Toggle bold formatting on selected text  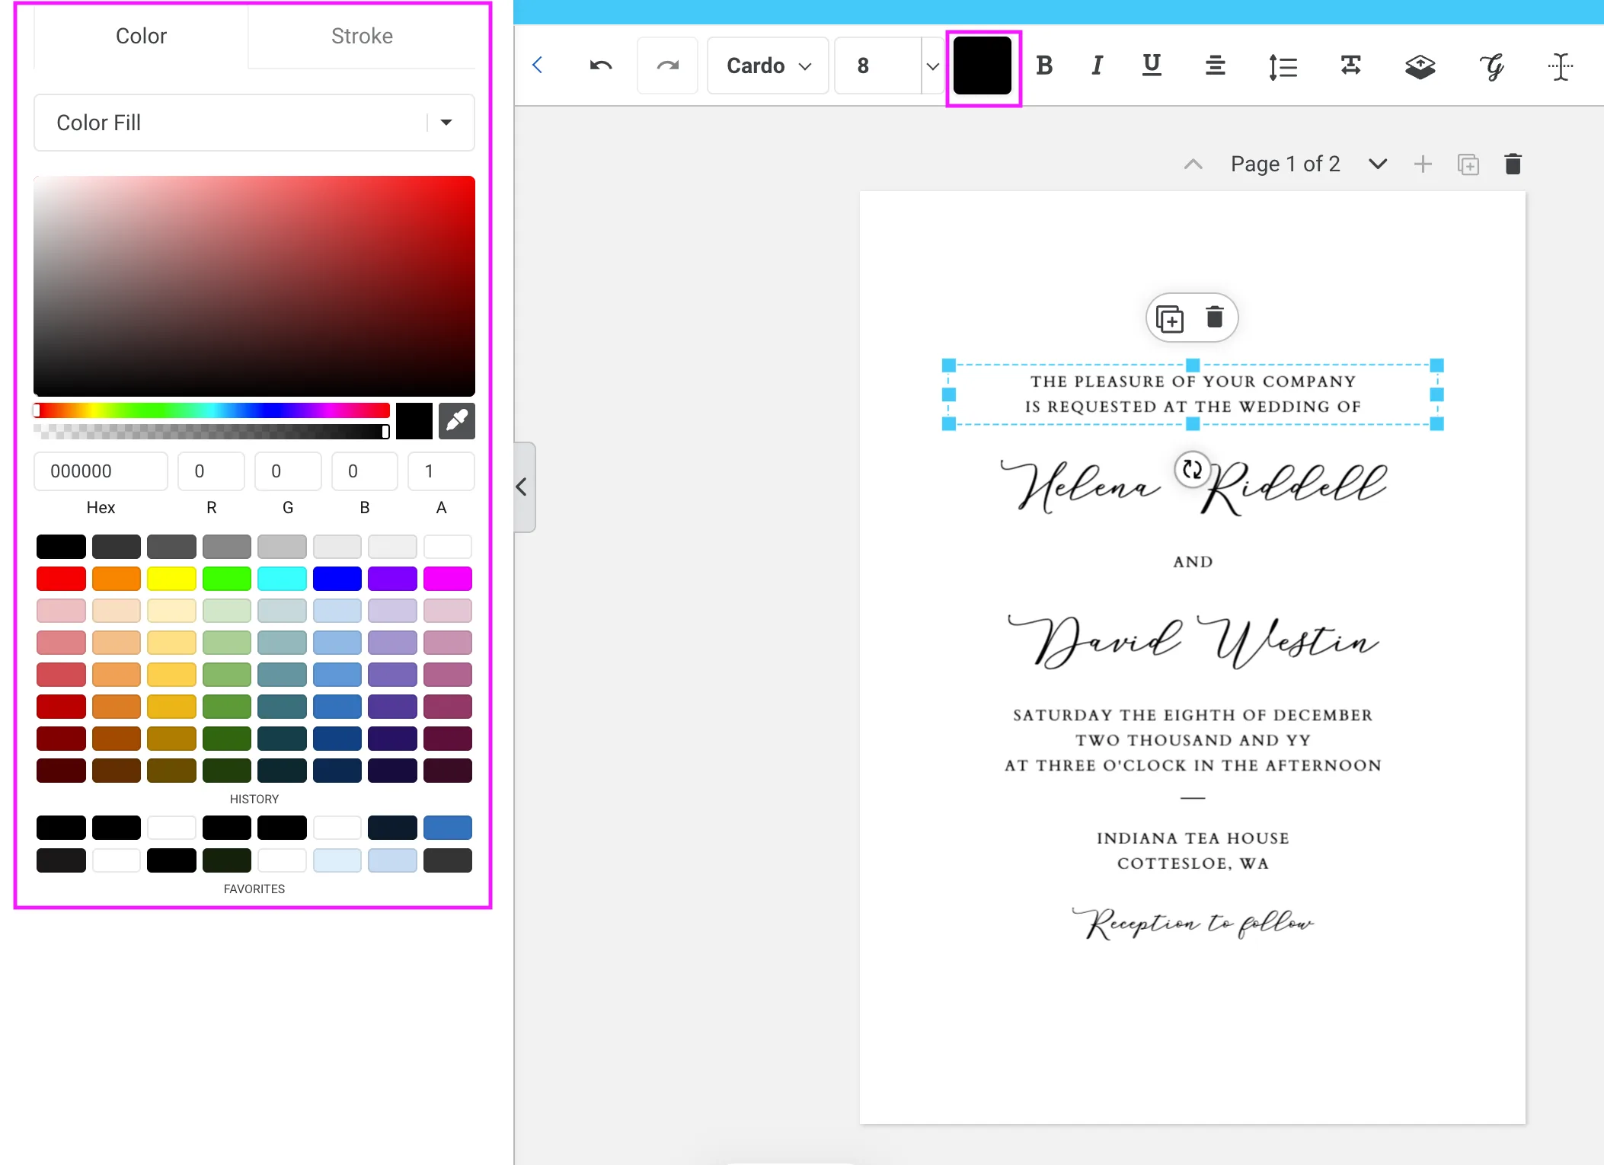coord(1044,65)
